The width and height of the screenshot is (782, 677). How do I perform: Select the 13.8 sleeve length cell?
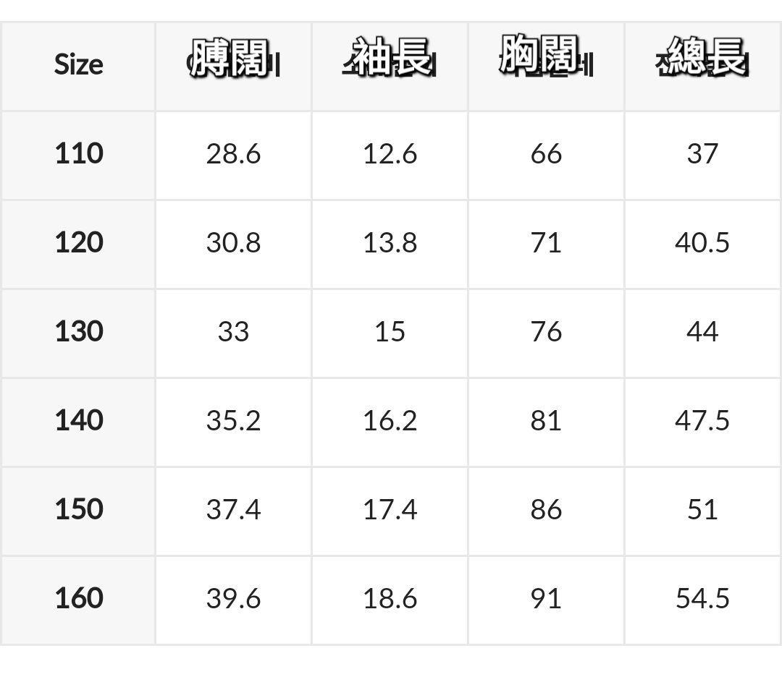click(390, 242)
